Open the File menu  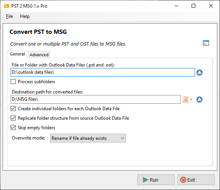point(9,16)
